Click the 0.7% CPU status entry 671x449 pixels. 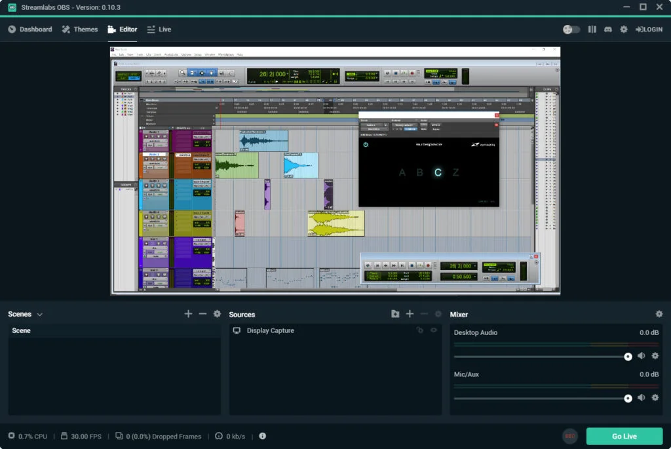point(28,436)
